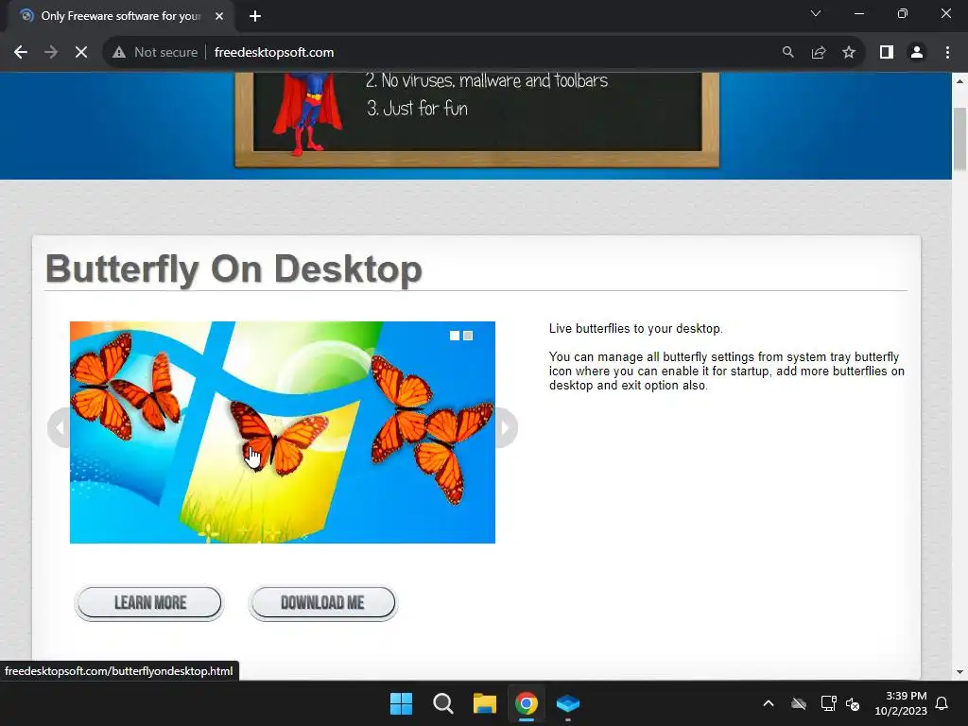Click the scrollbar down arrow
This screenshot has height=726, width=968.
(959, 672)
